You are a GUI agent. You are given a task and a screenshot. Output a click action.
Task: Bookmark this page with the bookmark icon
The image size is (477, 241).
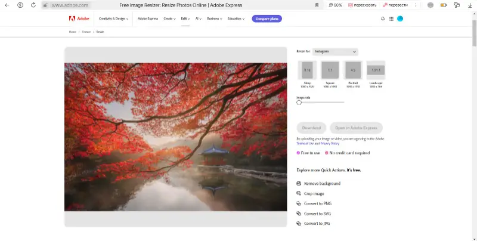pyautogui.click(x=317, y=5)
